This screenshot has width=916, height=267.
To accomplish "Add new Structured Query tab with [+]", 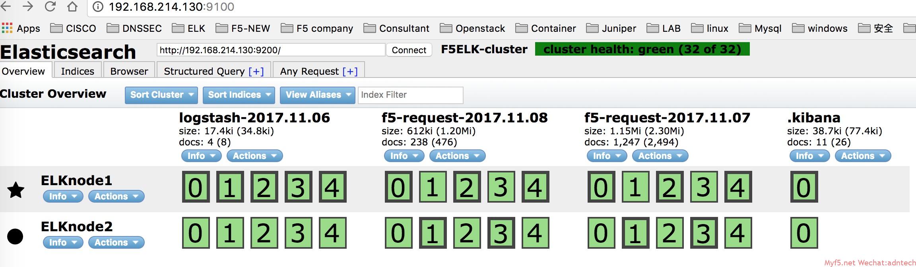I will pyautogui.click(x=256, y=71).
